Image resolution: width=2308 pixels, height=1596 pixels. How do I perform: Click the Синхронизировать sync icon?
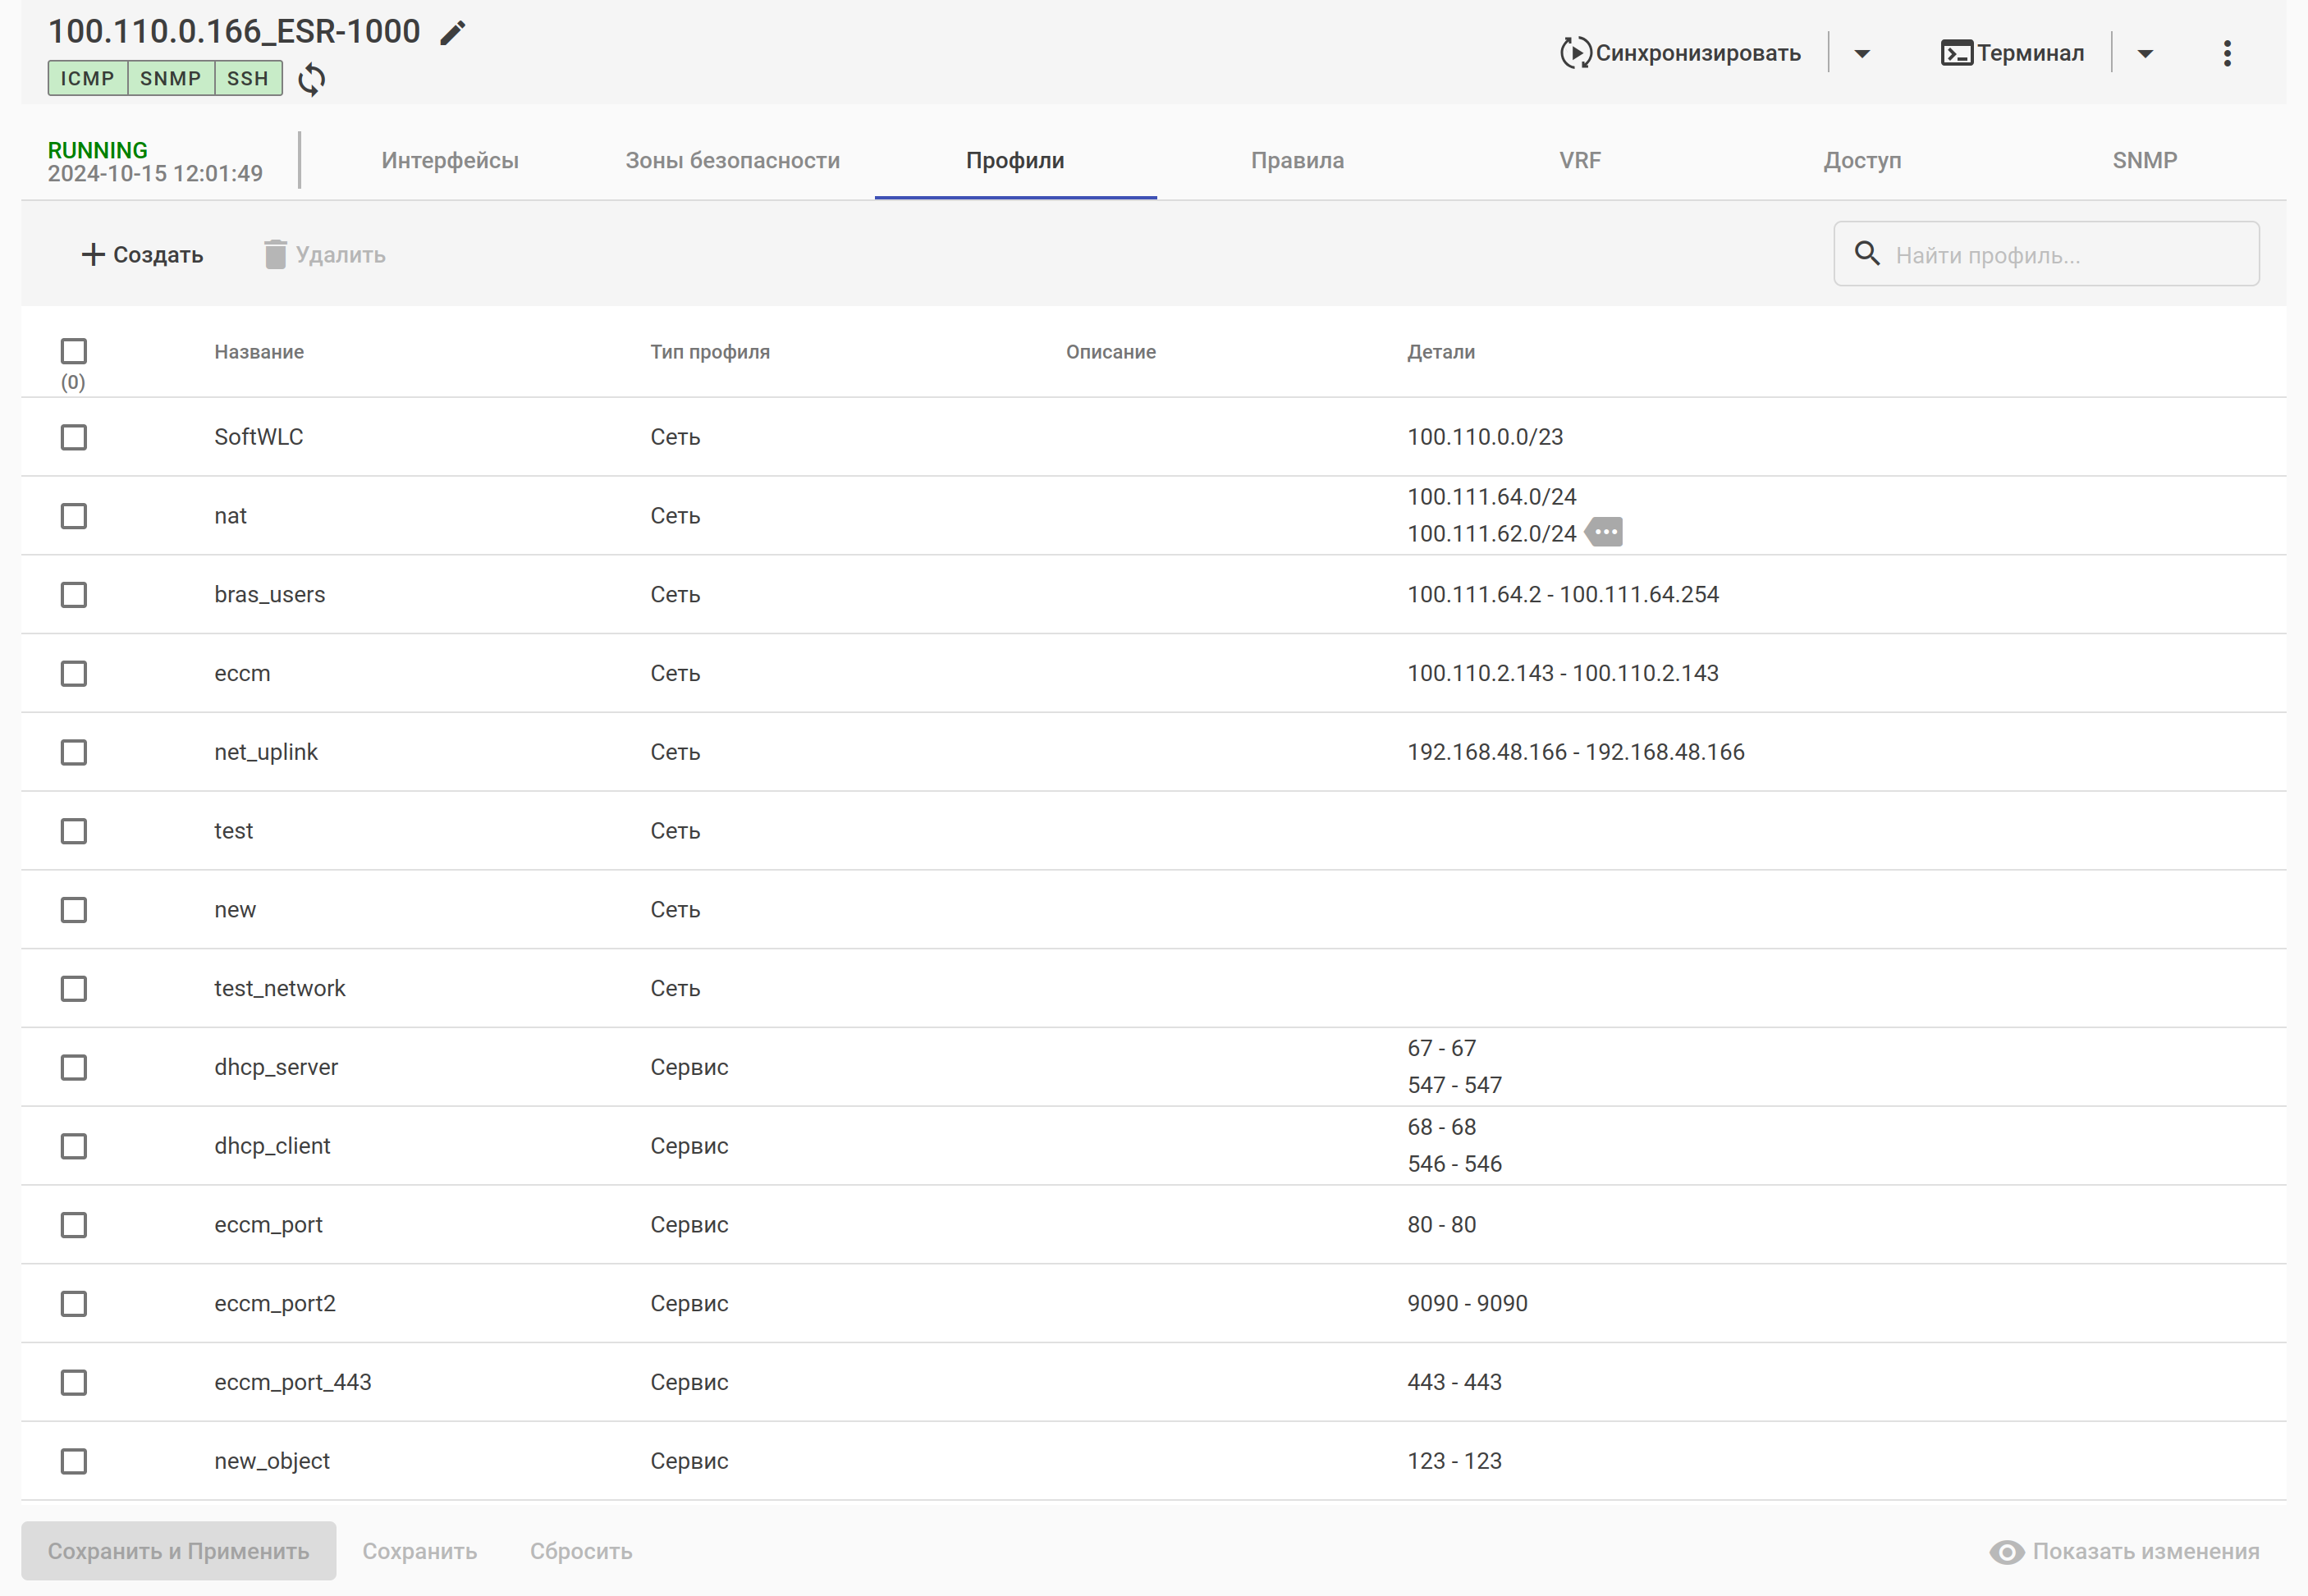click(x=1575, y=53)
